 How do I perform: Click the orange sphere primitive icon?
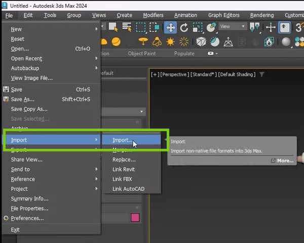(x=116, y=42)
